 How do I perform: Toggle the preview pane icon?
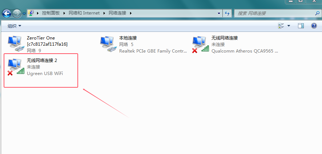301,26
